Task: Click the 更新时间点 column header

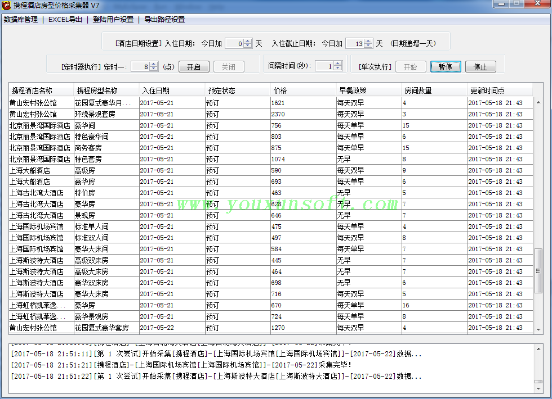Action: tap(500, 90)
